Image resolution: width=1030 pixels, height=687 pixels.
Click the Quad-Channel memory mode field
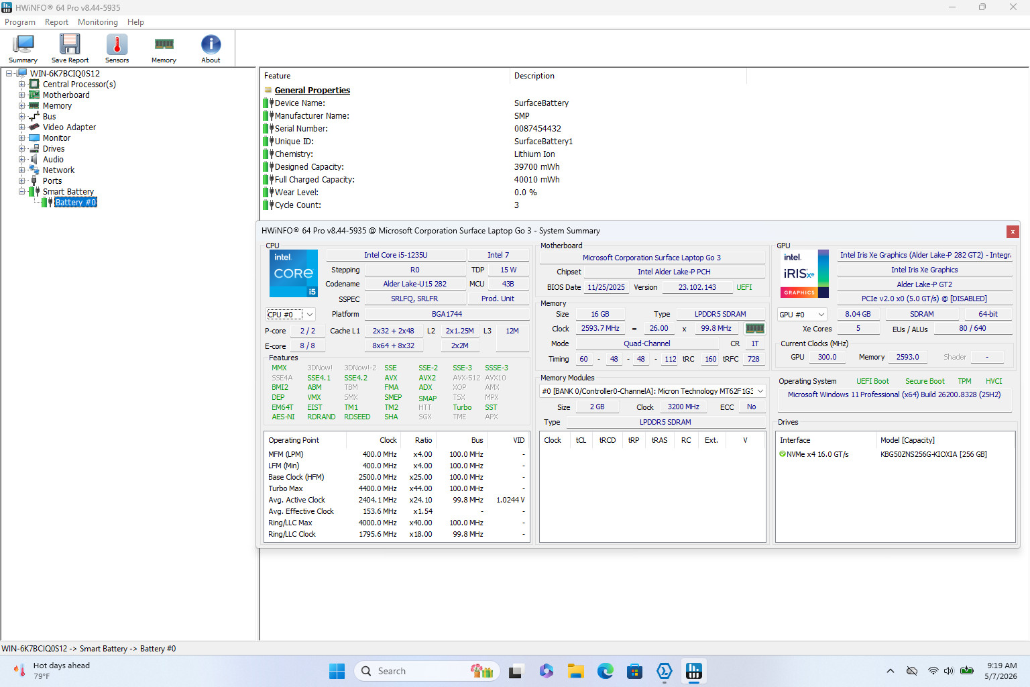click(x=646, y=343)
